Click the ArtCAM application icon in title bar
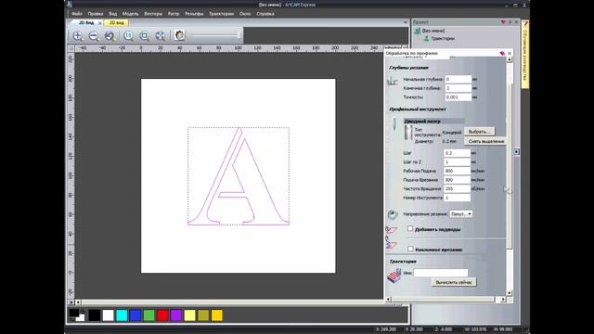The width and height of the screenshot is (594, 334). [x=70, y=5]
